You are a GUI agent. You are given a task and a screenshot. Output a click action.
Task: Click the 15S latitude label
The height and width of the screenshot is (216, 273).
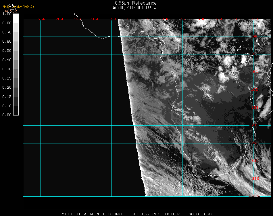tap(255, 107)
